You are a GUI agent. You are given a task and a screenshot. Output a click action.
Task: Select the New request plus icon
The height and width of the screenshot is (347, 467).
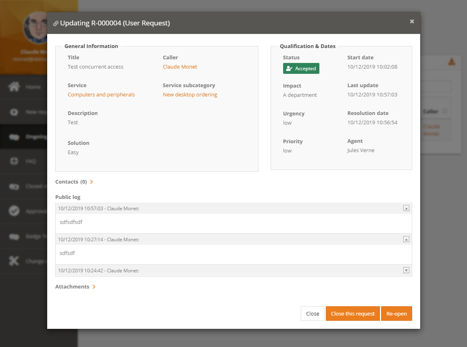click(15, 112)
